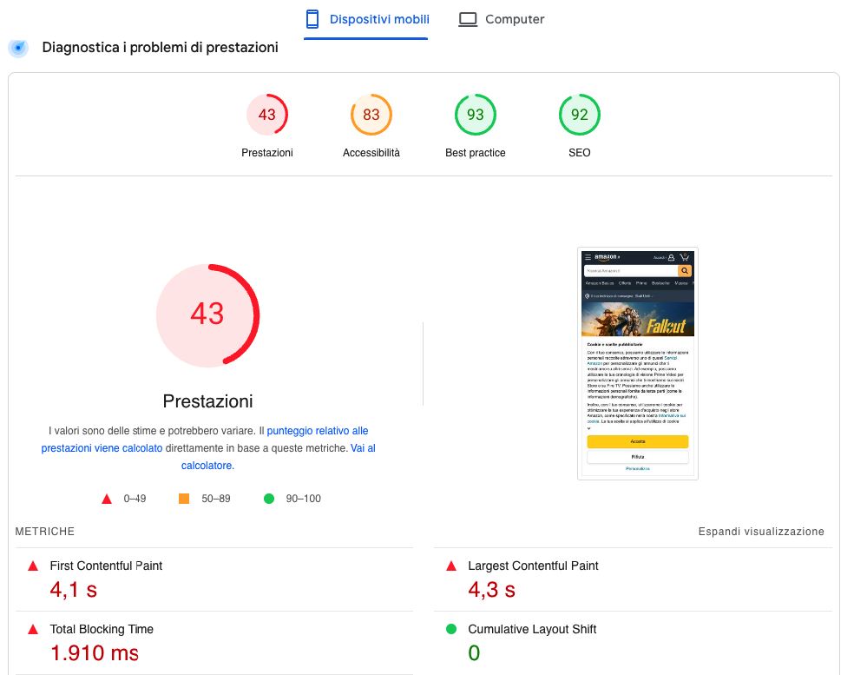Click red triangle beside First Contentful Paint
Screen dimensions: 854x675
33,566
